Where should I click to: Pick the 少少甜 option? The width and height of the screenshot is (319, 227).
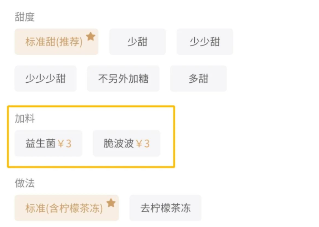(x=204, y=42)
